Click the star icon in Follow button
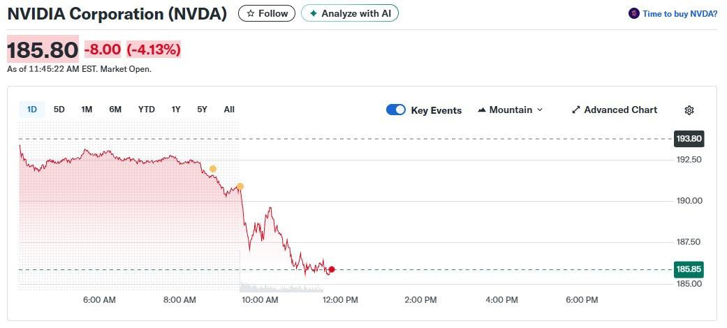The image size is (727, 328). (251, 13)
